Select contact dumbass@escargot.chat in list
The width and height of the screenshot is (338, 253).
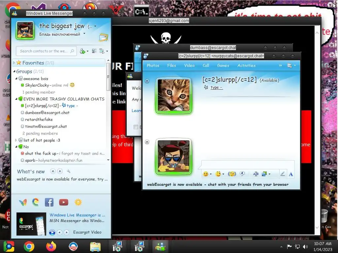coord(47,113)
